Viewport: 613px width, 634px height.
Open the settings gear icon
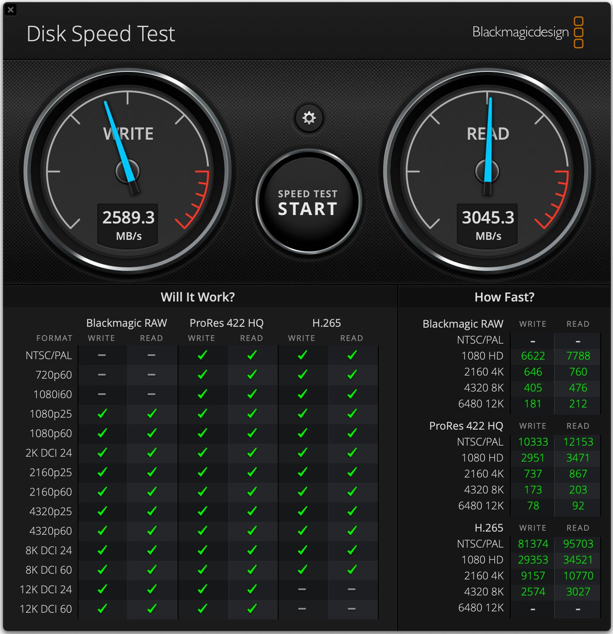pyautogui.click(x=309, y=118)
